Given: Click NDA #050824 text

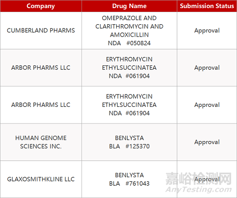Looking at the screenshot, I should click(129, 43).
